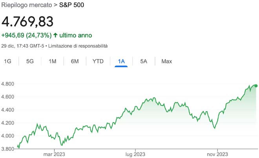
Task: Open the YTD chart view
Action: tap(98, 61)
